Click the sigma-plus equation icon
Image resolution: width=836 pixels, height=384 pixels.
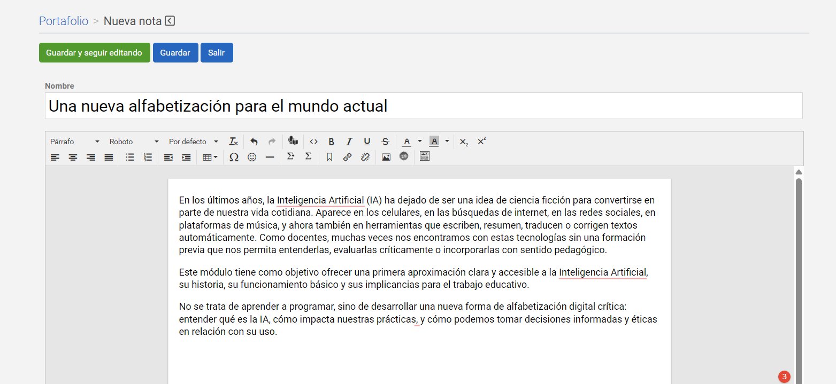coord(290,156)
